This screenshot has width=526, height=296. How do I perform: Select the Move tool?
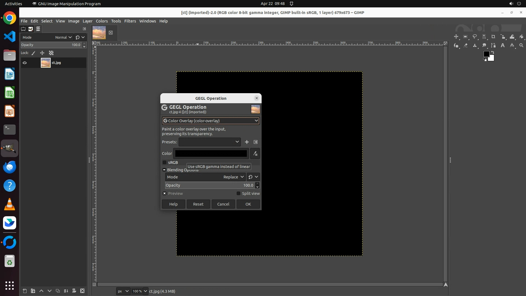[x=456, y=37]
